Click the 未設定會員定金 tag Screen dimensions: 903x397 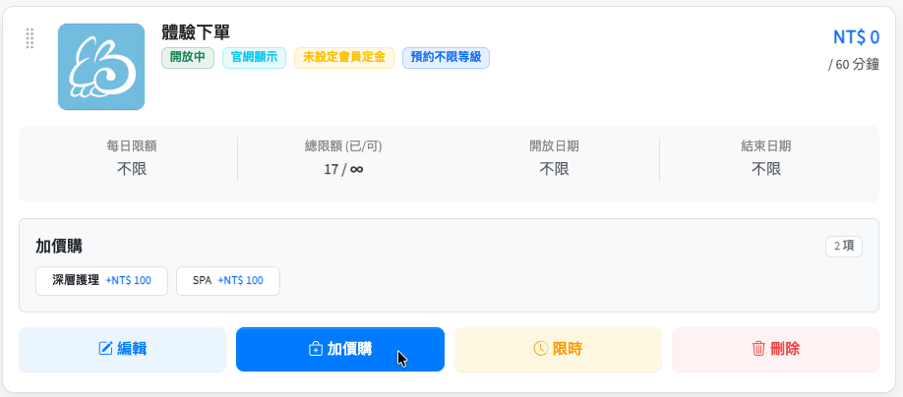344,58
